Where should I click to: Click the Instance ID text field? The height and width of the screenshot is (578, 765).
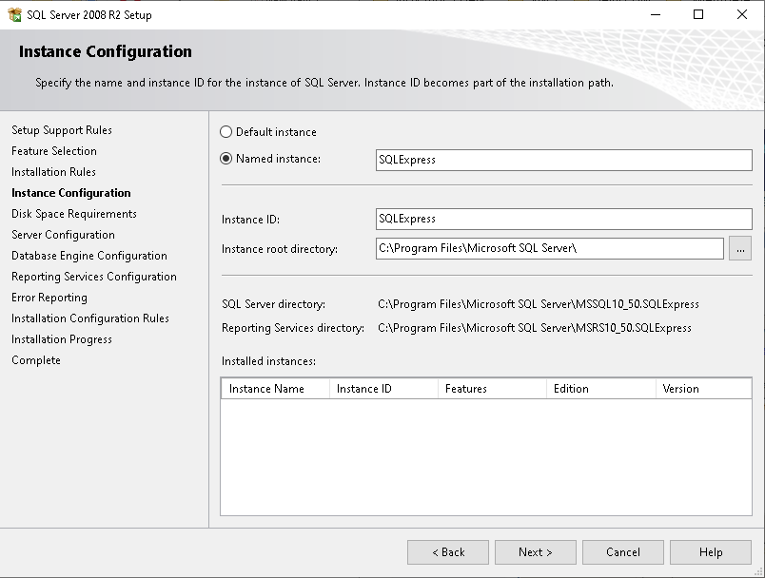tap(563, 219)
